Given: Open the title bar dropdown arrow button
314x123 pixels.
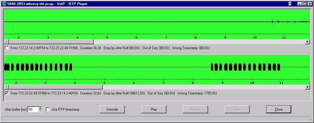Looking at the screenshot, I should click(290, 4).
